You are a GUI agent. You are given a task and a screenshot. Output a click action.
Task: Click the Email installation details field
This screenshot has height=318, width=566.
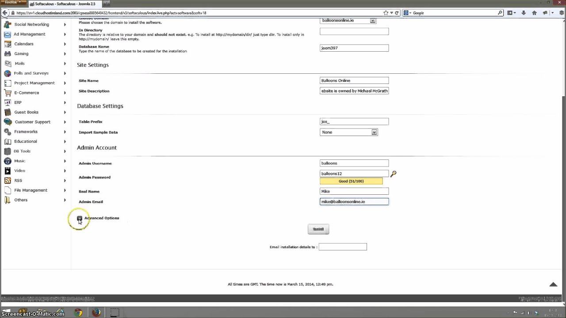click(343, 247)
